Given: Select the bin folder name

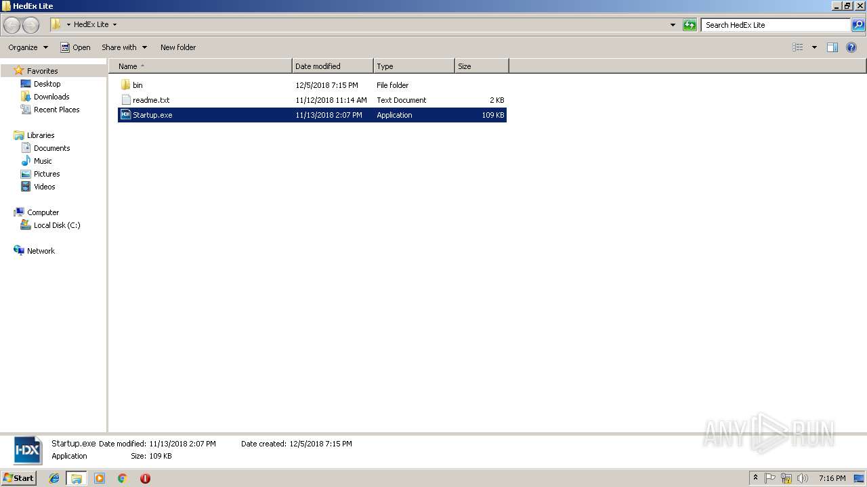Looking at the screenshot, I should [138, 85].
